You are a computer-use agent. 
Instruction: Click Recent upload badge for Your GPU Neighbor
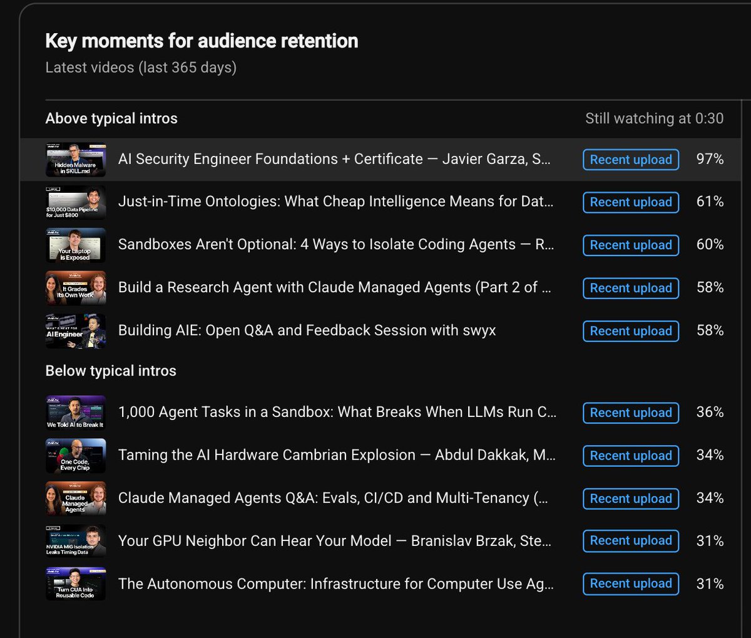[x=631, y=541]
